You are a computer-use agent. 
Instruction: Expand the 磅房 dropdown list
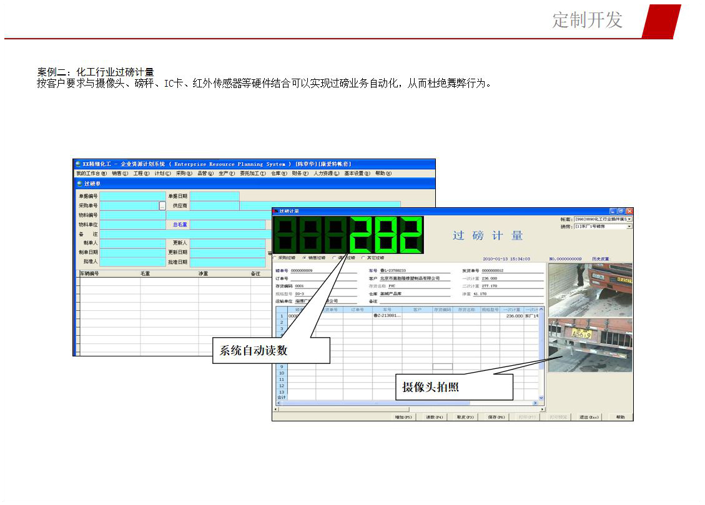click(x=629, y=227)
